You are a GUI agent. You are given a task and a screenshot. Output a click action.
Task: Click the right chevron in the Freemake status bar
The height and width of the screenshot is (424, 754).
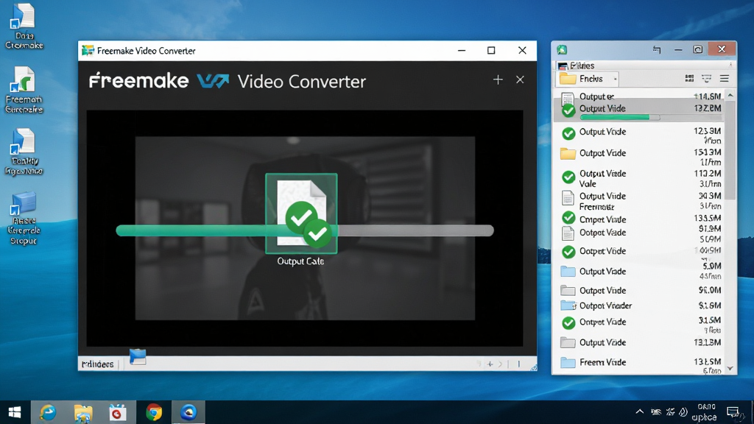click(500, 364)
